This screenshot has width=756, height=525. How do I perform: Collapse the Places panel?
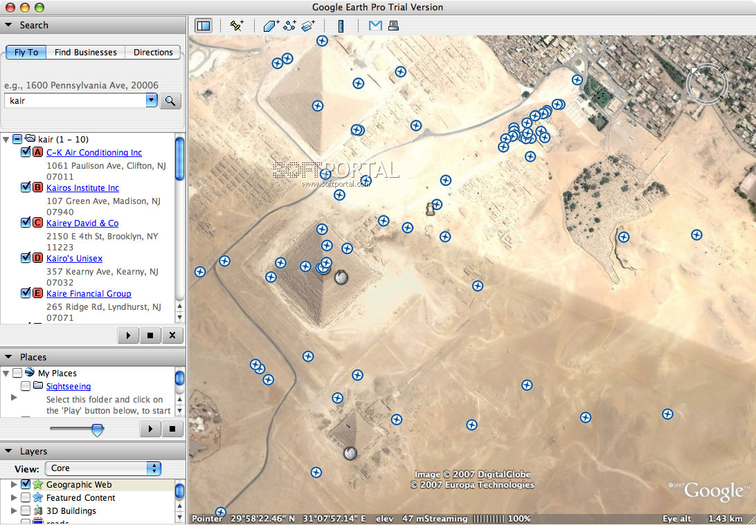click(x=9, y=357)
